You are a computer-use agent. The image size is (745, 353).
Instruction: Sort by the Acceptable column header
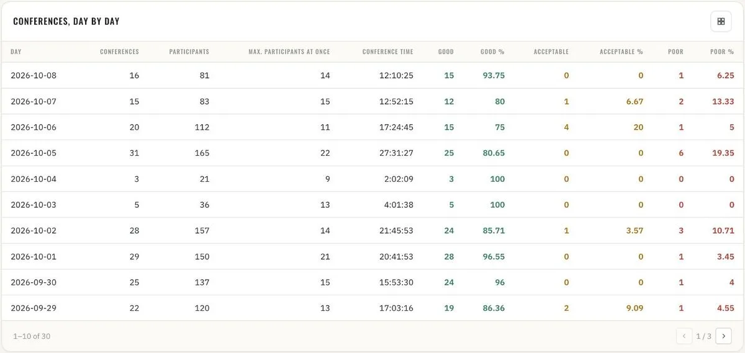[551, 51]
